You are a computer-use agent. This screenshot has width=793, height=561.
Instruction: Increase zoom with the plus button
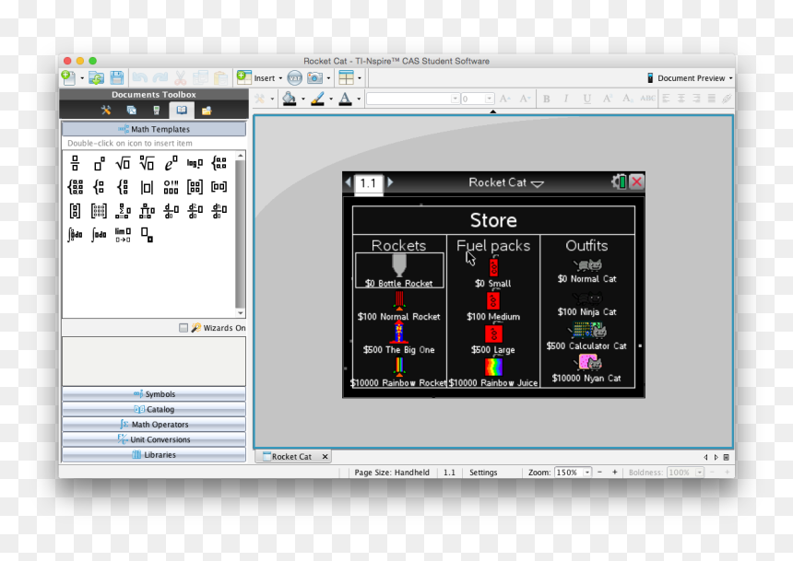click(x=614, y=472)
